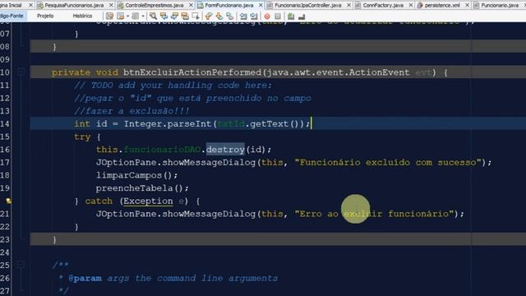
Task: Uncomment selected lines icon
Action: [x=302, y=16]
